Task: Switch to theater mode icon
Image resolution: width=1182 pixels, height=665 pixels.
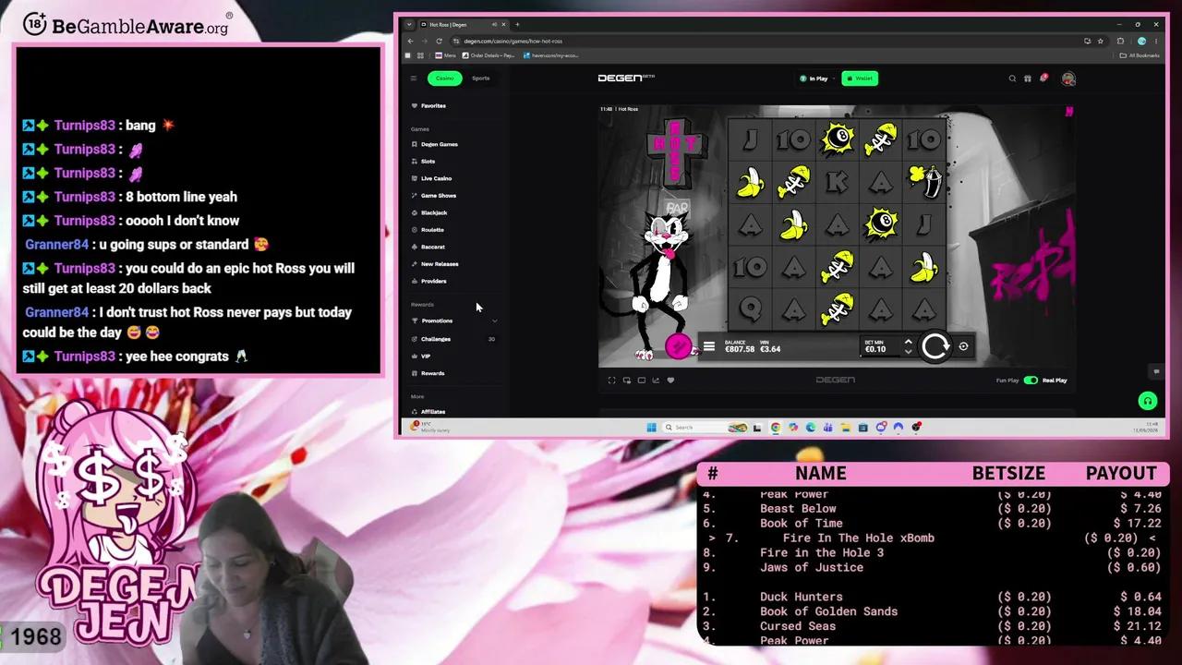Action: click(641, 380)
